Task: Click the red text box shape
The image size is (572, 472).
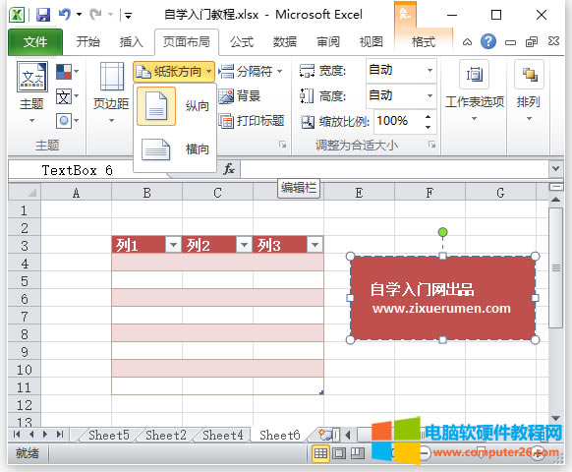Action: click(442, 298)
